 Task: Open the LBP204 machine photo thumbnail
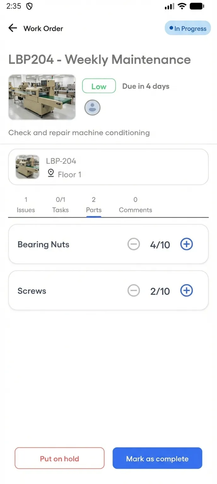click(42, 97)
